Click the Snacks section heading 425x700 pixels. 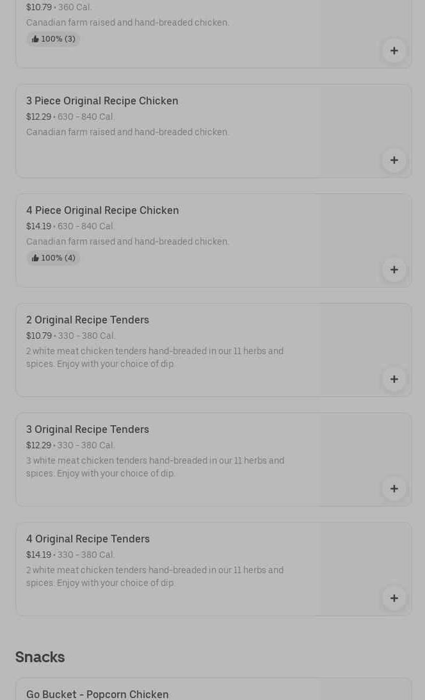tap(40, 657)
